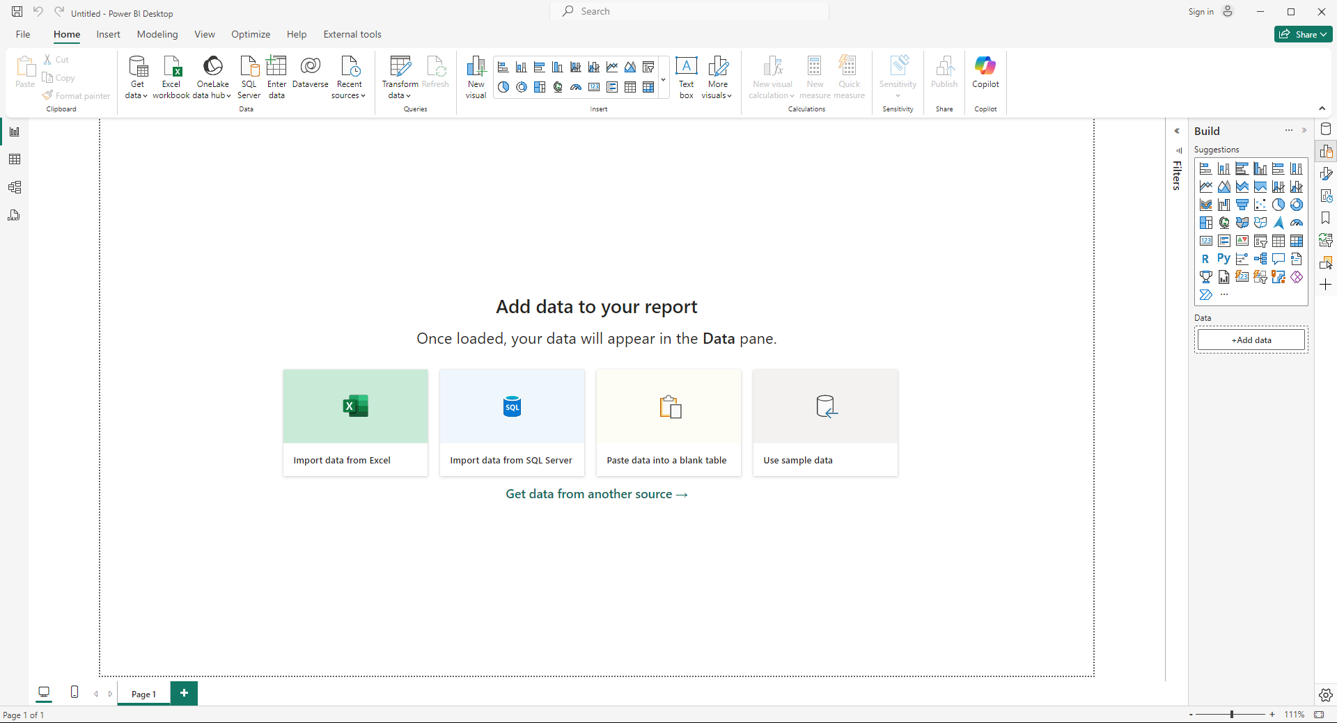Image resolution: width=1337 pixels, height=723 pixels.
Task: Expand ribbon visual gallery chevron
Action: 663,79
